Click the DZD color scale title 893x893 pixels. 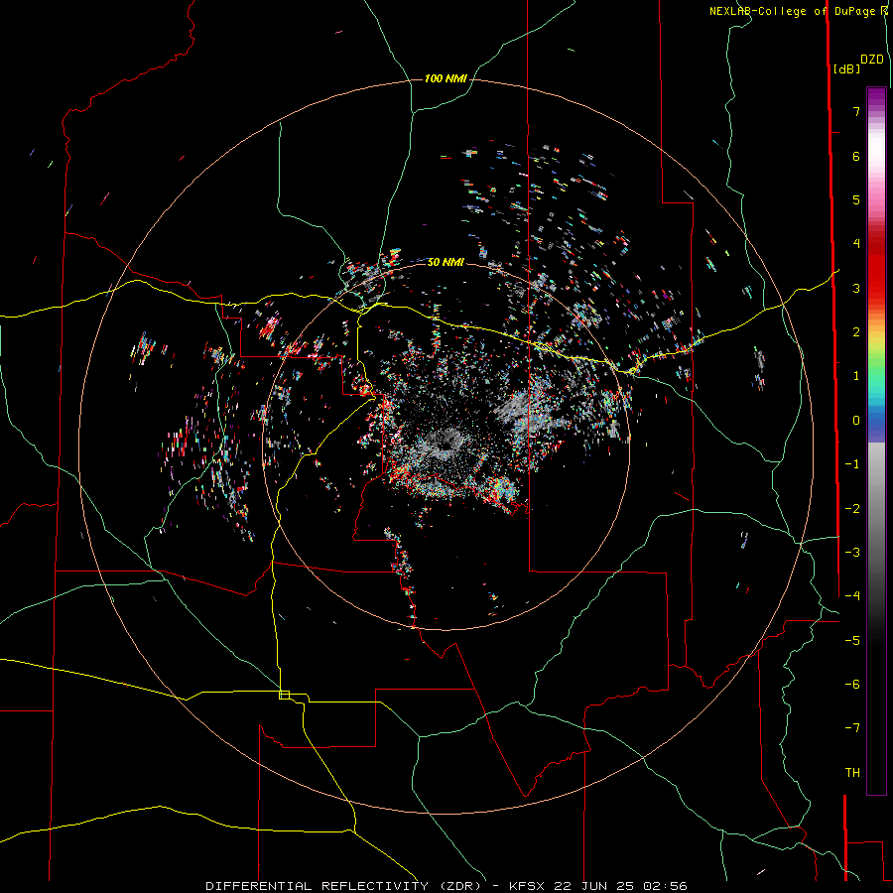(872, 60)
